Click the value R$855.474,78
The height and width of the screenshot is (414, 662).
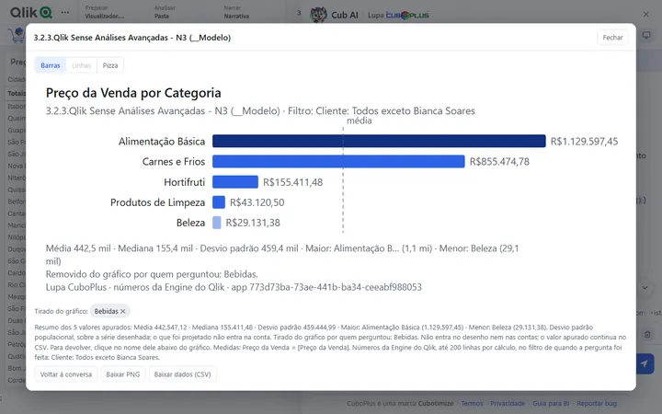tap(499, 162)
